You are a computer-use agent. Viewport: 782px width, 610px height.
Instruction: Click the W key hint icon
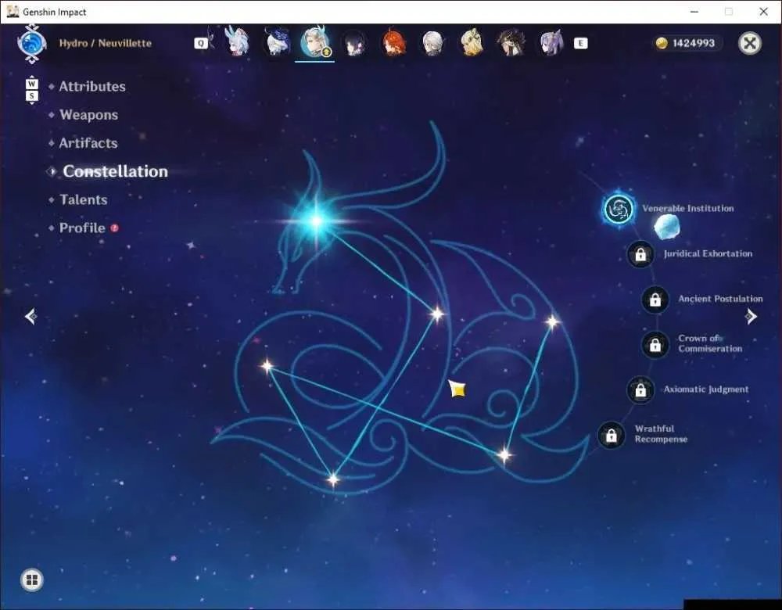[x=31, y=84]
